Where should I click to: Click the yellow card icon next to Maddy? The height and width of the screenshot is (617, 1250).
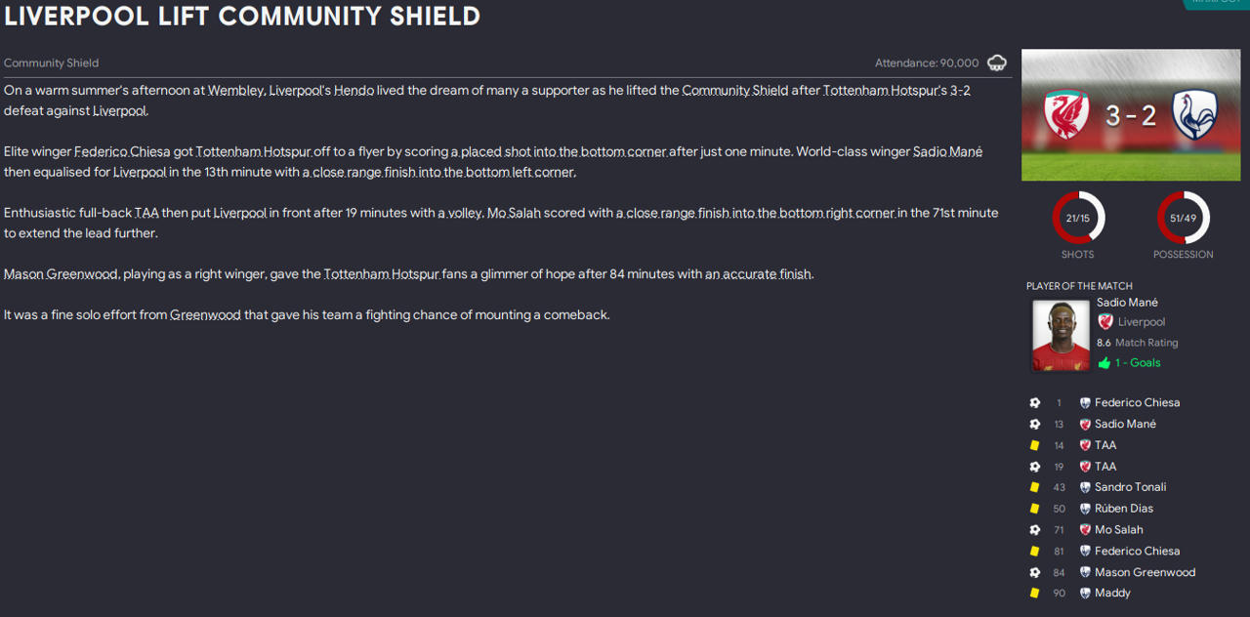point(1035,594)
